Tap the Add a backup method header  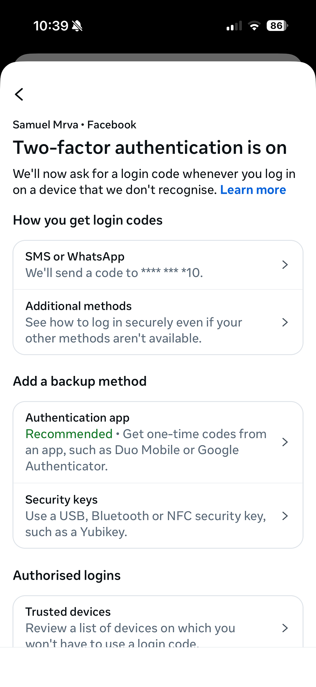(x=80, y=381)
